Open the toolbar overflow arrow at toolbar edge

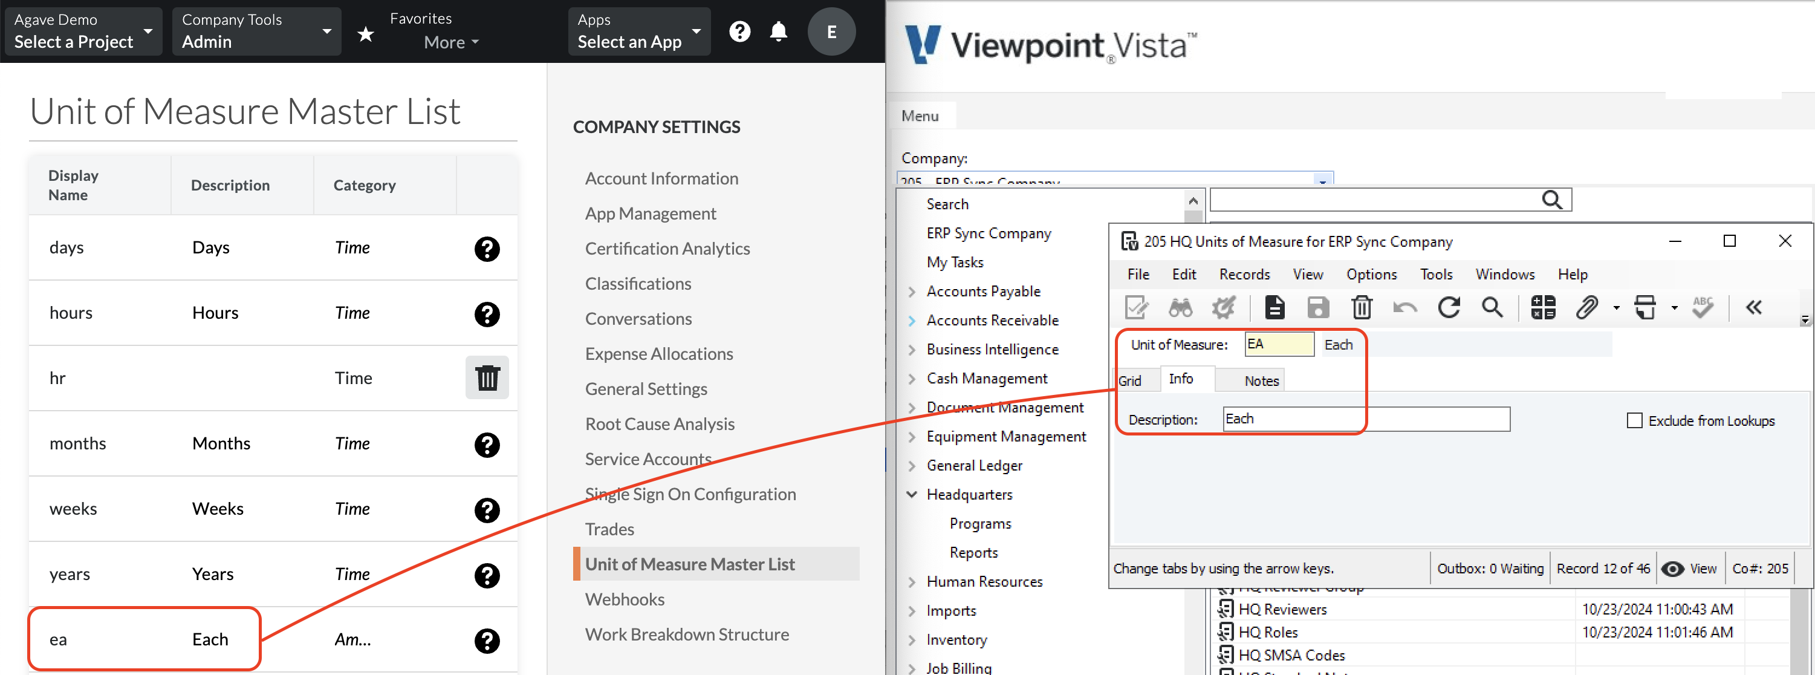pos(1805,319)
